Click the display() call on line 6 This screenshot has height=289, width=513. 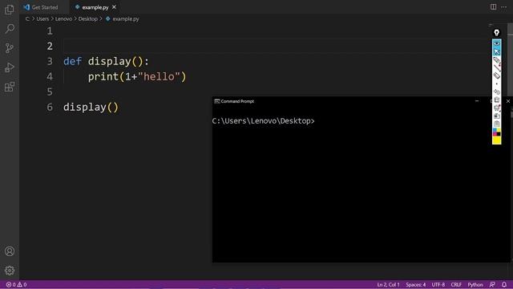pos(91,107)
